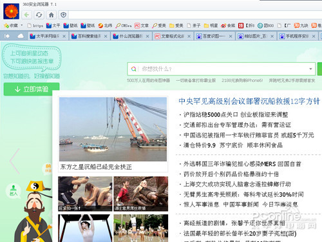Viewport: 322px width, 242px height.
Task: Open the CMSwa bookmark
Action: point(124,26)
